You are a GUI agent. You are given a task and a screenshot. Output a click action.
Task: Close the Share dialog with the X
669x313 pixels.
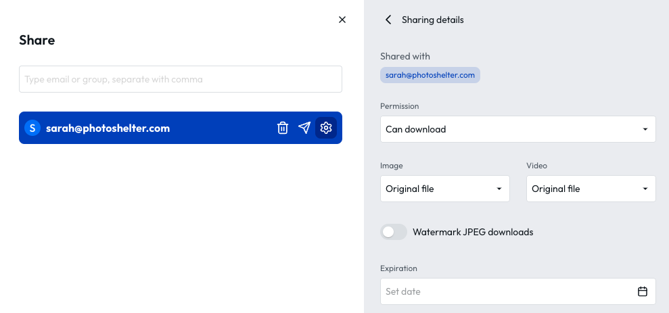(x=342, y=20)
